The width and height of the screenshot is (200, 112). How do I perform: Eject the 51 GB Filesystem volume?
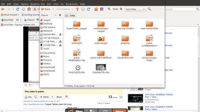pos(60,41)
